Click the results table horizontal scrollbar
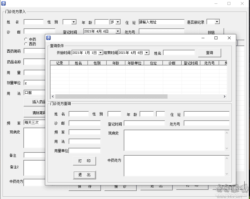The image size is (250, 199). coord(111,97)
